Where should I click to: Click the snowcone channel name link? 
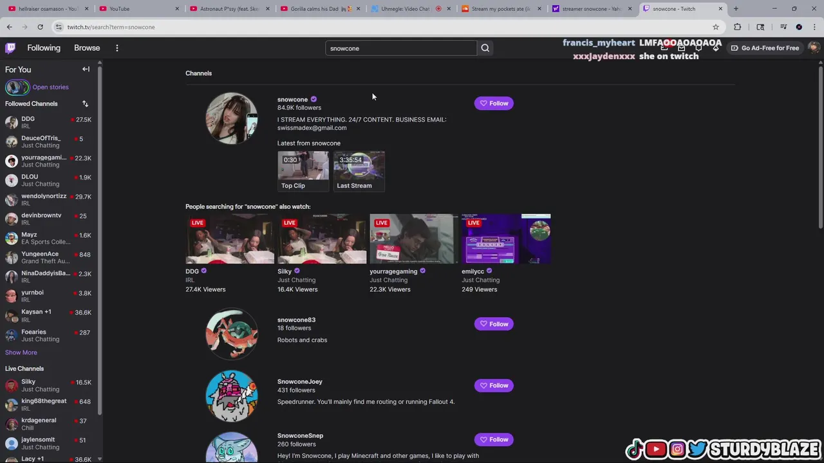click(292, 100)
